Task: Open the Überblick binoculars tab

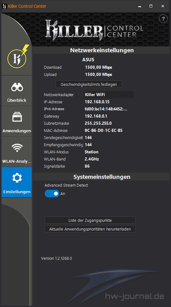Action: tap(17, 91)
